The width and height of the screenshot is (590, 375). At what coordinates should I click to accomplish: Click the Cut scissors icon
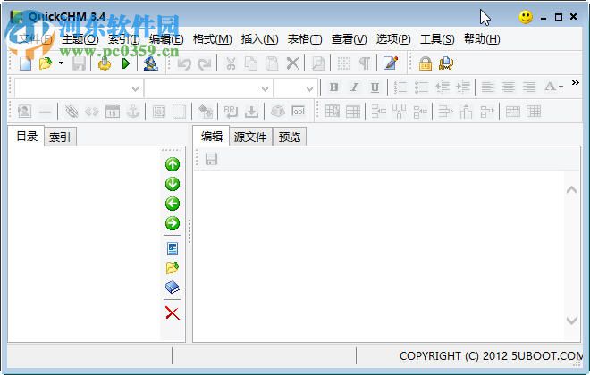(x=231, y=63)
